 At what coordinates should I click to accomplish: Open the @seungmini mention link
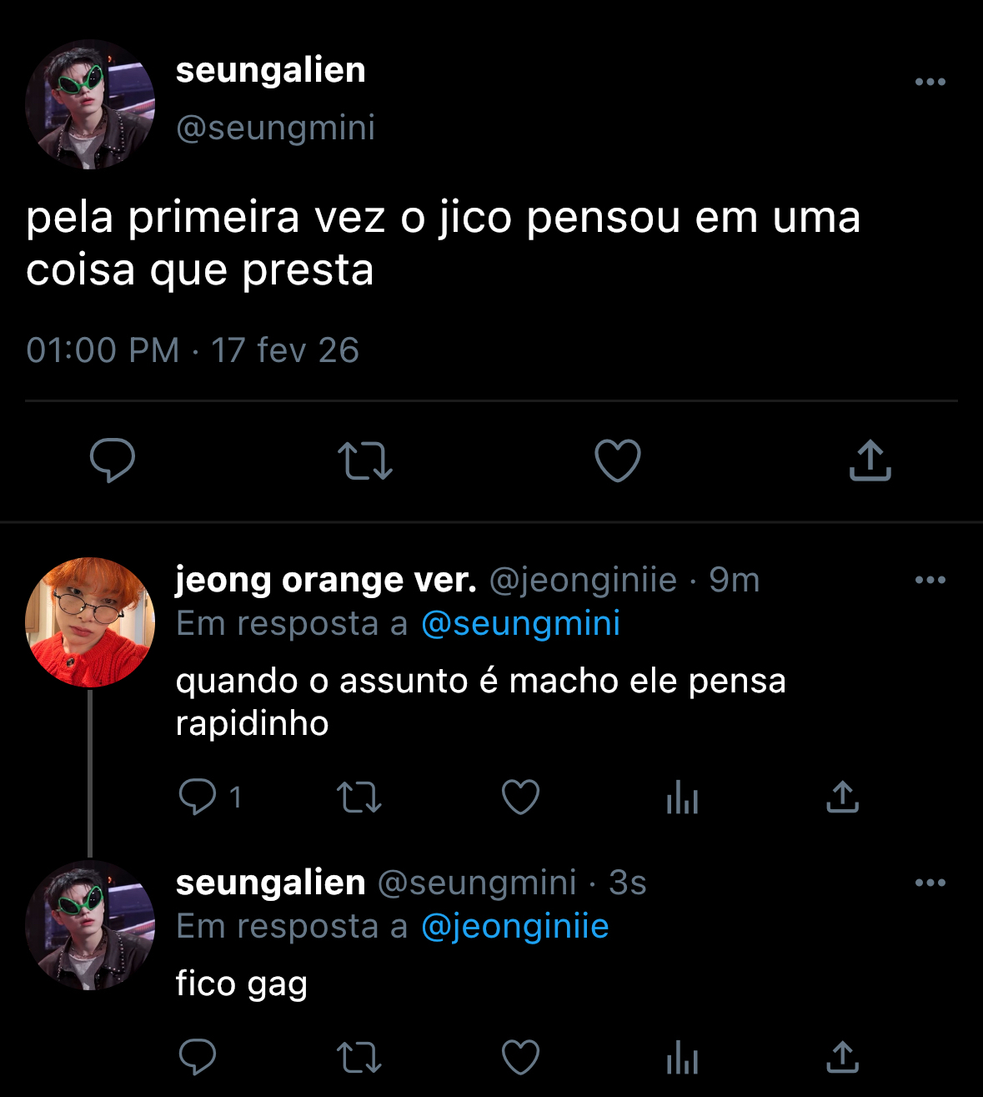pyautogui.click(x=520, y=624)
